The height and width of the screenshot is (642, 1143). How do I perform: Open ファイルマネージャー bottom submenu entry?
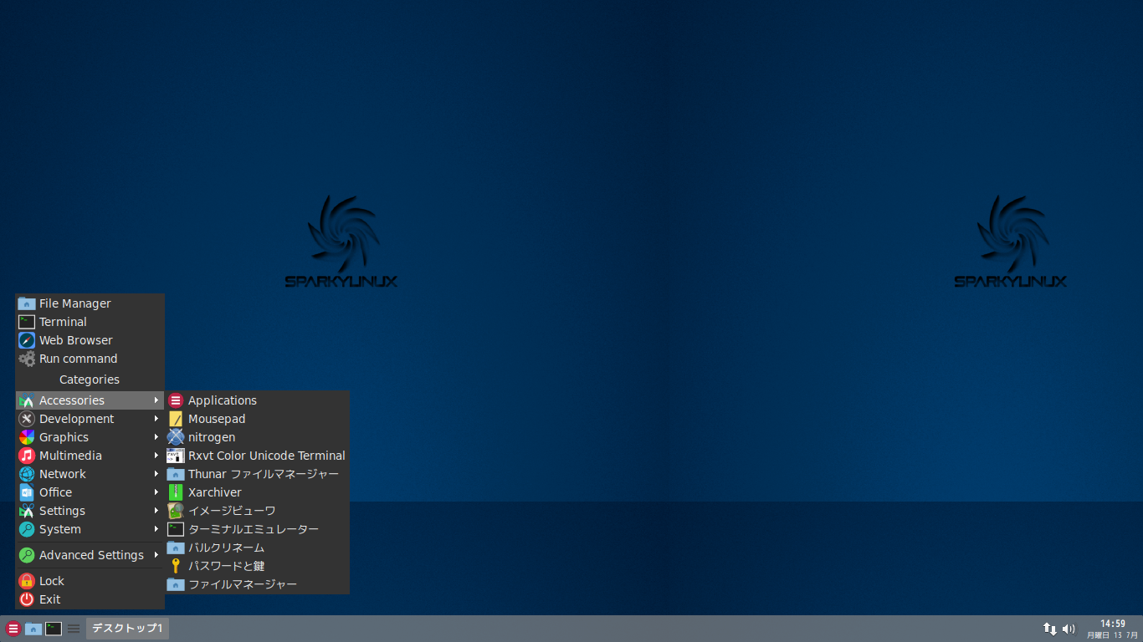257,584
